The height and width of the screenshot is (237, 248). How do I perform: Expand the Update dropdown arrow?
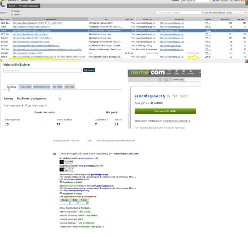(x=21, y=15)
